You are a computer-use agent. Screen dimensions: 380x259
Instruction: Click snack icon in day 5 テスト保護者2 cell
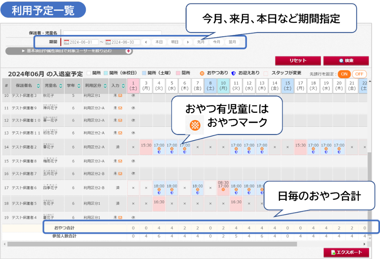tap(172, 149)
